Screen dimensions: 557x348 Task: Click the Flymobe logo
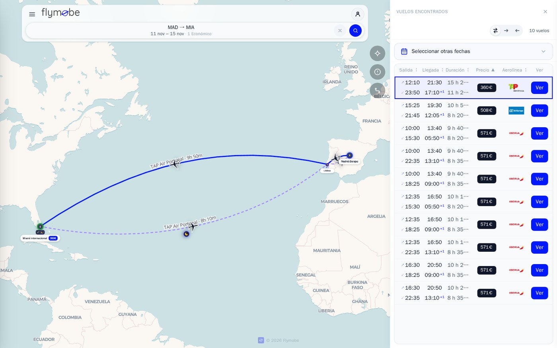(60, 13)
